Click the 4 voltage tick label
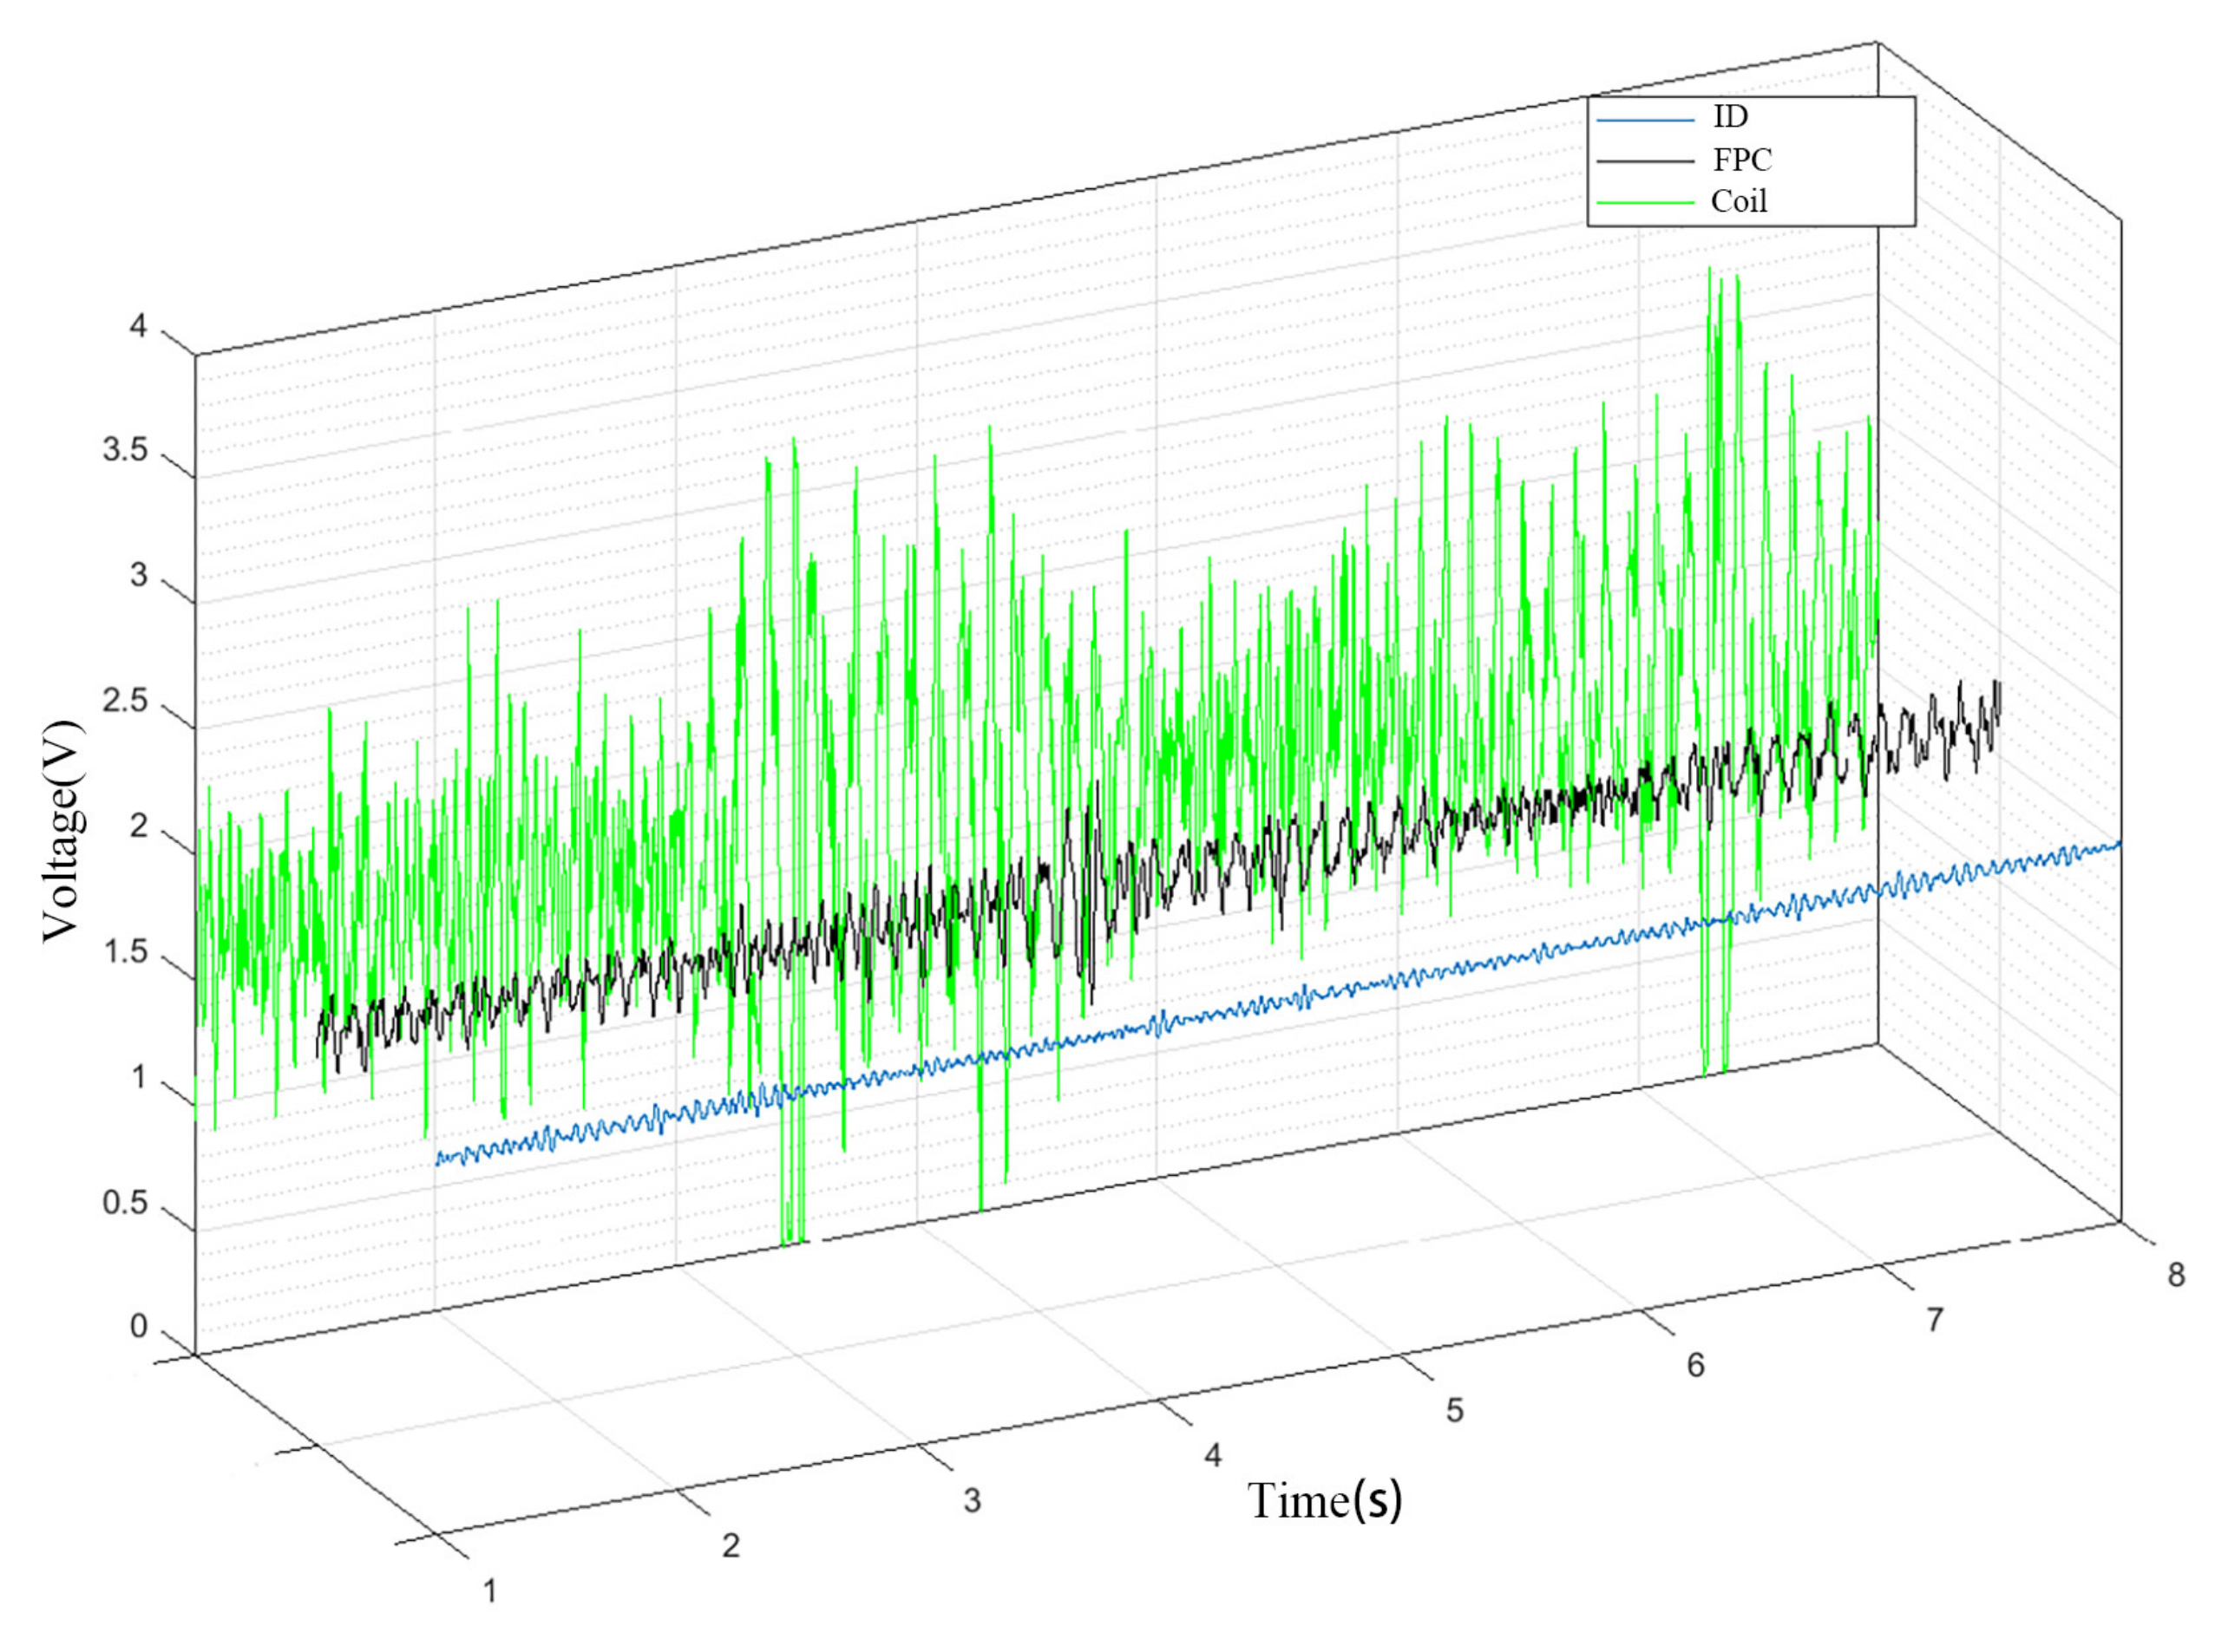Viewport: 2228px width, 1652px height. click(x=138, y=326)
